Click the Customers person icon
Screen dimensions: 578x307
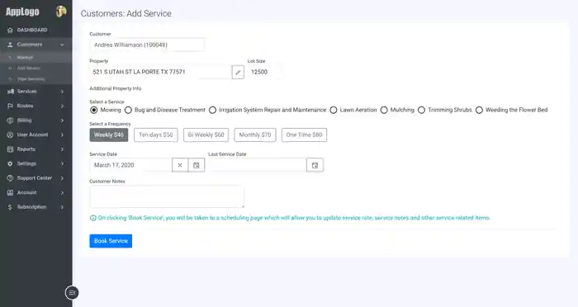coord(10,45)
